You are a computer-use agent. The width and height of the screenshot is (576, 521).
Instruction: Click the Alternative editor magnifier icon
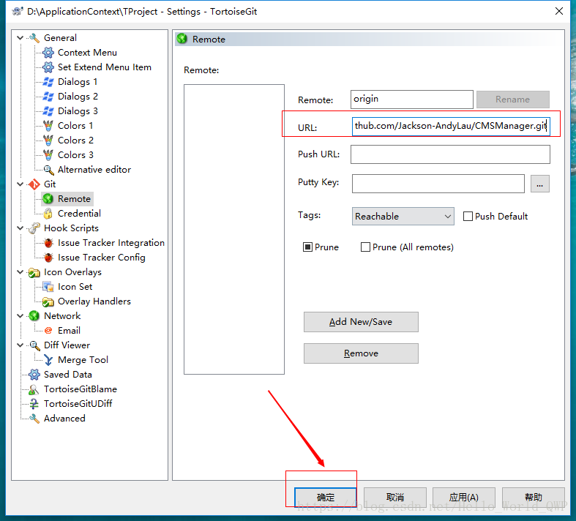tap(48, 170)
